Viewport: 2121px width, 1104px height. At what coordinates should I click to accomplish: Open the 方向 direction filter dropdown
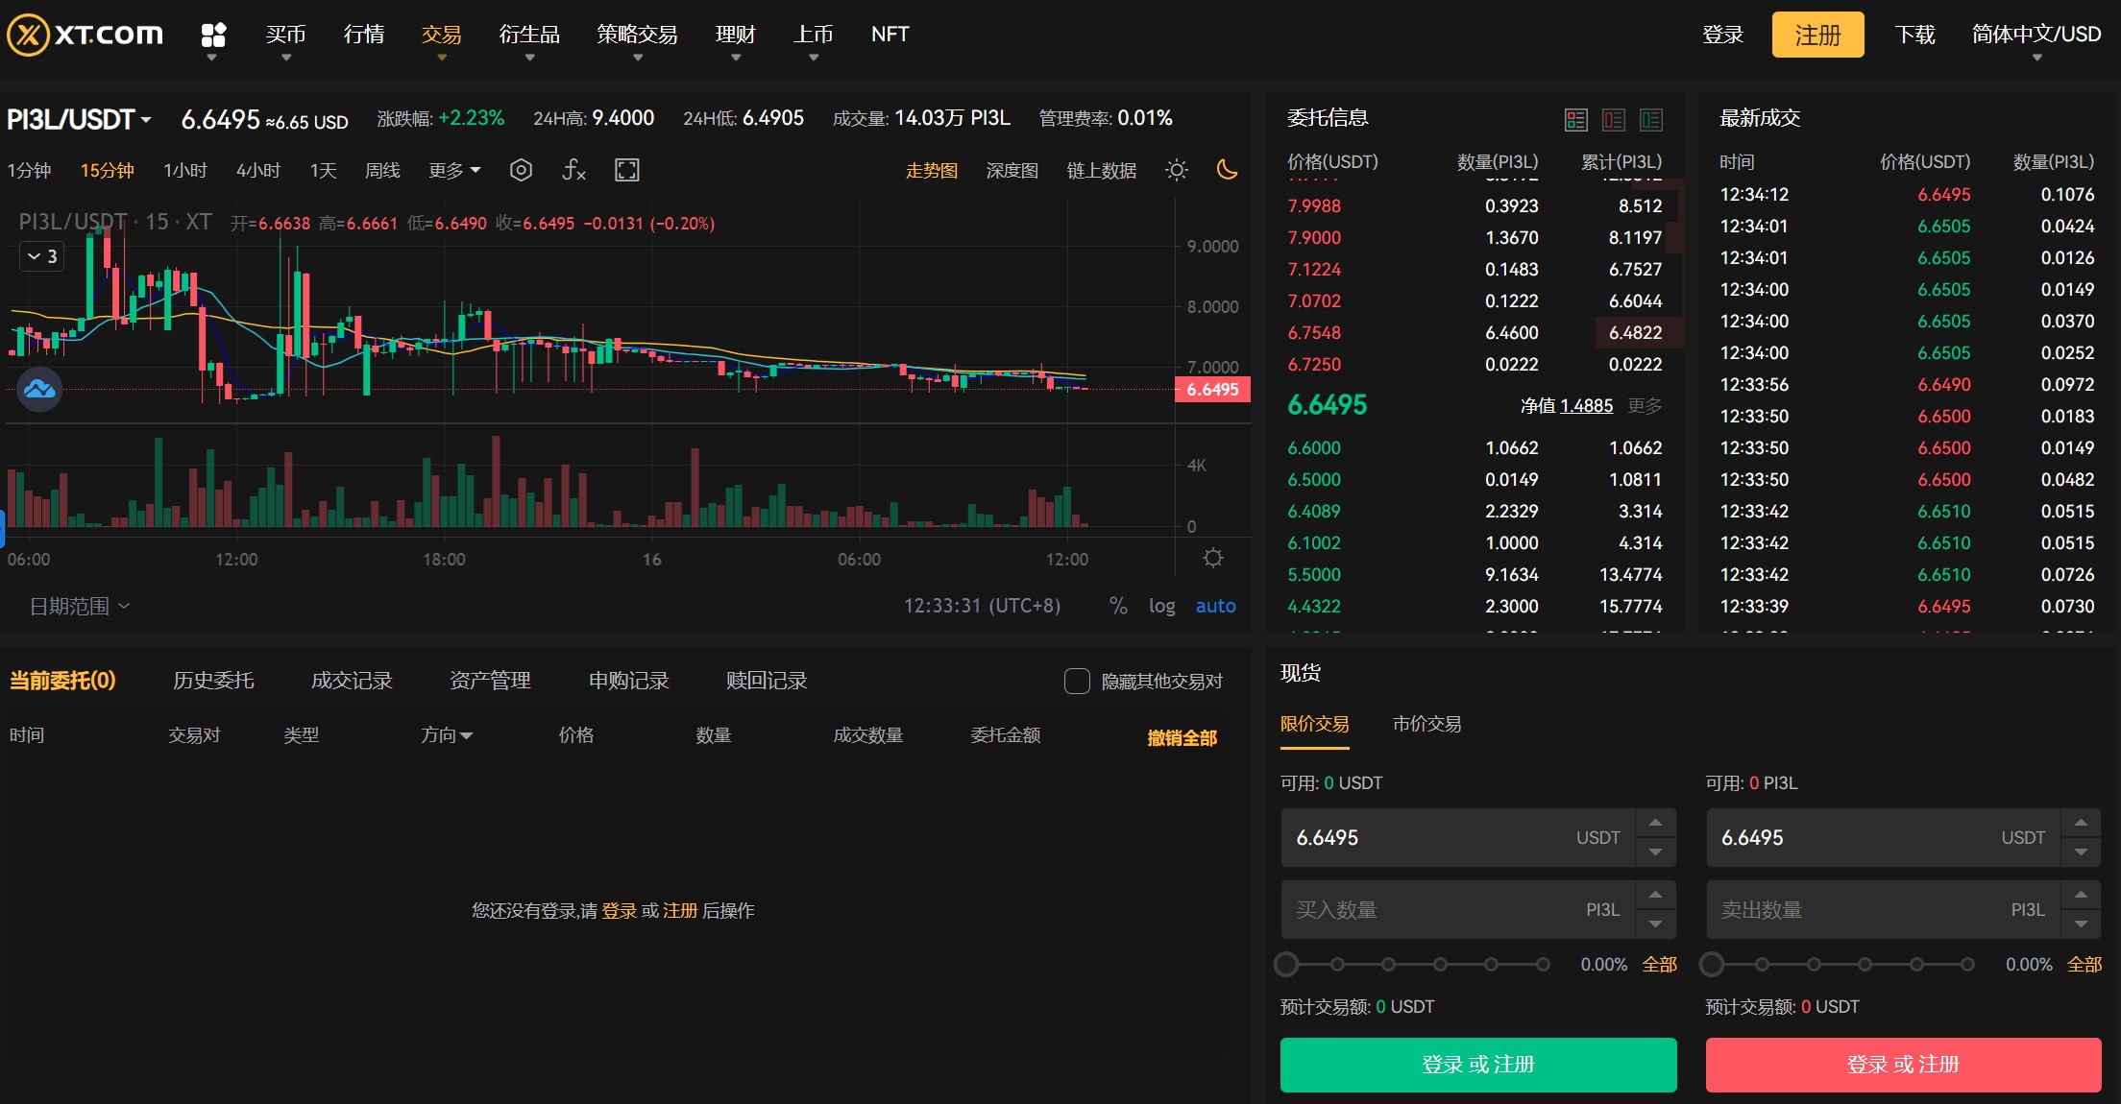447,734
